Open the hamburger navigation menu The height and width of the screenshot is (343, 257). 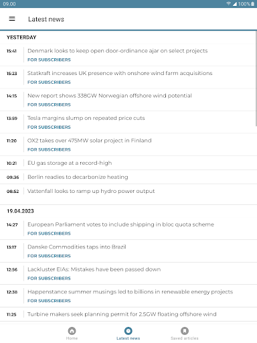tap(12, 19)
